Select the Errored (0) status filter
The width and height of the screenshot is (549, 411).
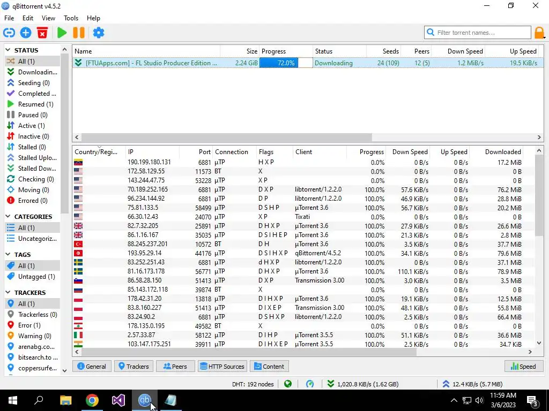[33, 201]
